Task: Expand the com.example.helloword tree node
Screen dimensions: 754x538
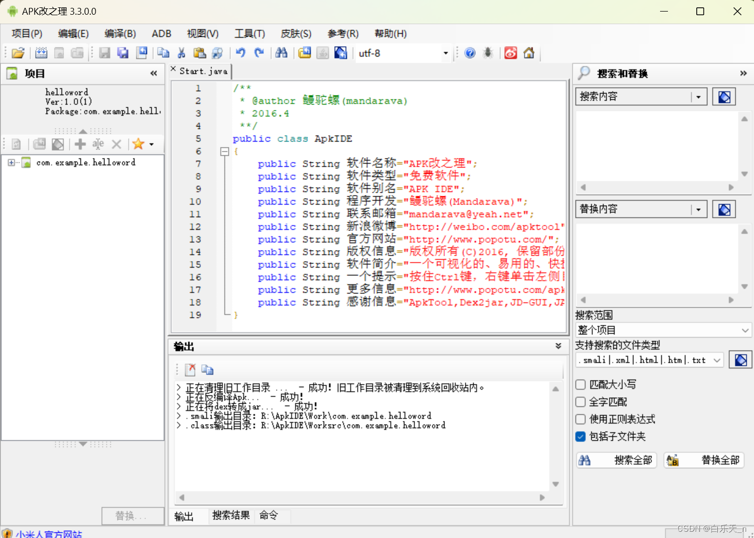Action: (11, 163)
